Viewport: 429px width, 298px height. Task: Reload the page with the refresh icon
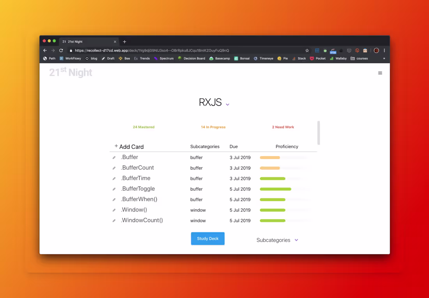point(61,50)
